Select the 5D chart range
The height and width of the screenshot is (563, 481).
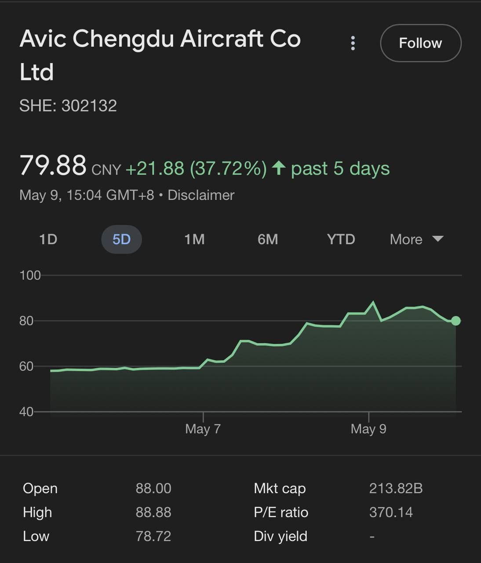tap(121, 239)
